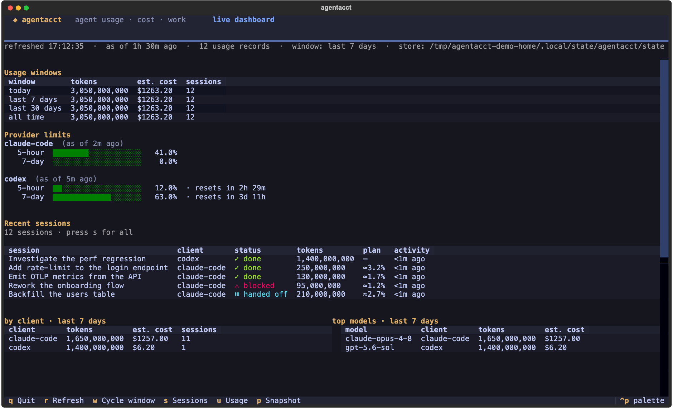Cycle window via w Cycle window
Image resolution: width=673 pixels, height=408 pixels.
click(124, 400)
